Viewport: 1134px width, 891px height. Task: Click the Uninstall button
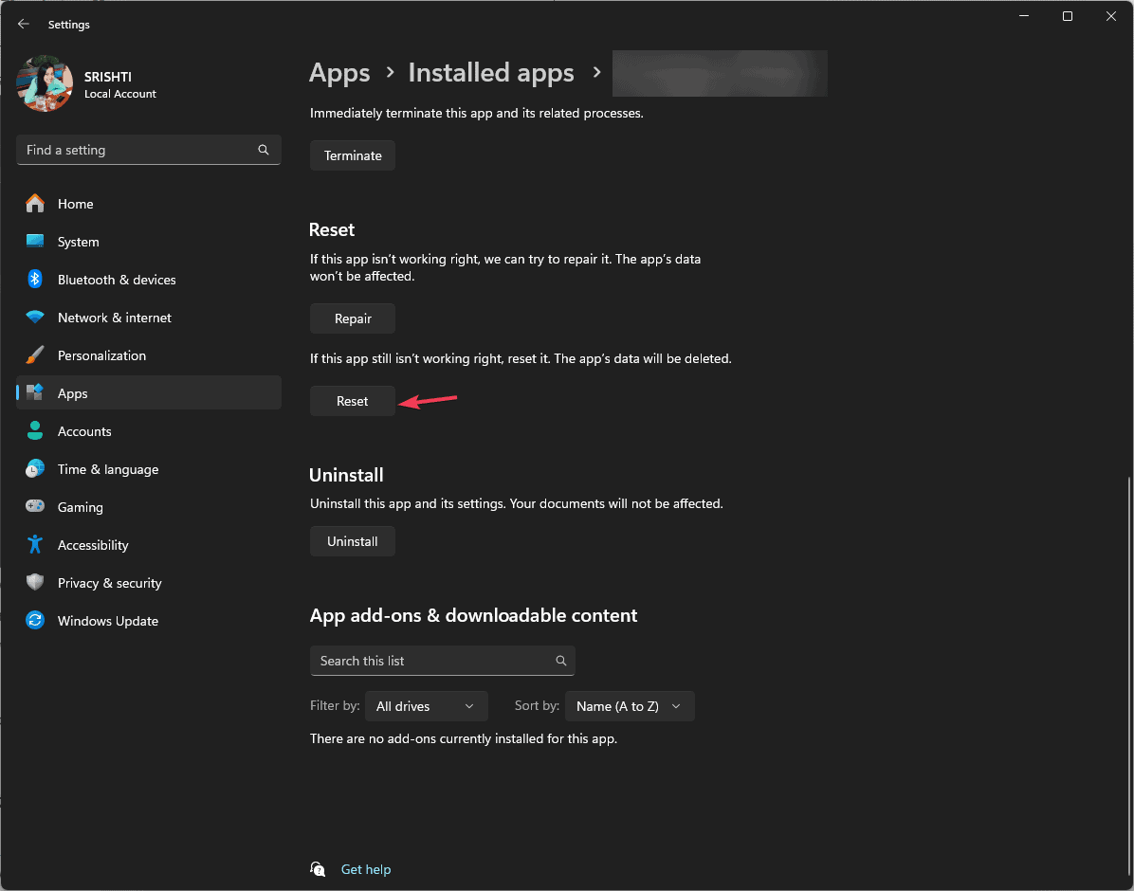(352, 541)
